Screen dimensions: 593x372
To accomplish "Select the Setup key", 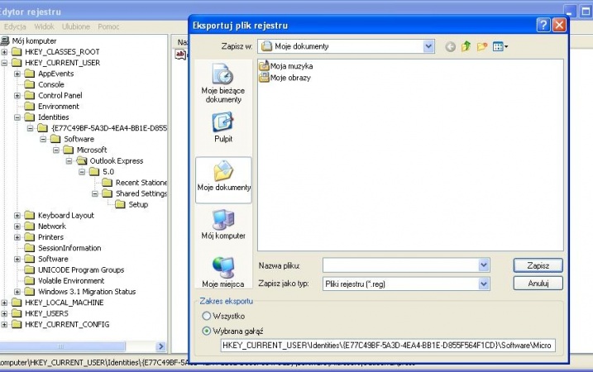I will (x=138, y=204).
